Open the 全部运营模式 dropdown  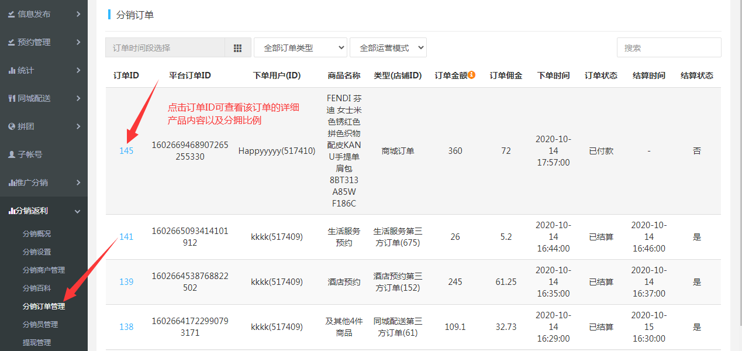point(388,48)
